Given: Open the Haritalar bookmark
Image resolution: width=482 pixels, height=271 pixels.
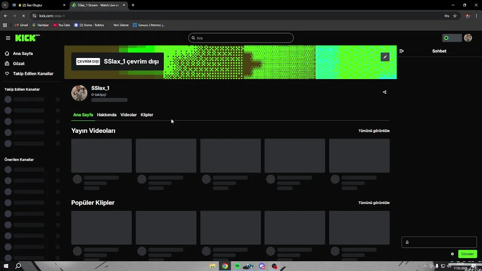Looking at the screenshot, I should click(x=40, y=25).
